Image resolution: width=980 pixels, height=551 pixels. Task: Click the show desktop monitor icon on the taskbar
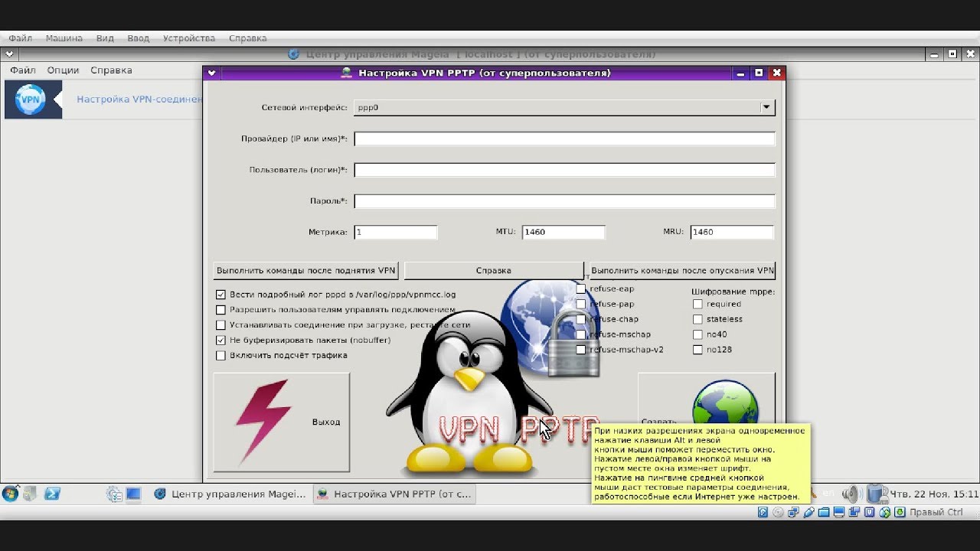133,494
